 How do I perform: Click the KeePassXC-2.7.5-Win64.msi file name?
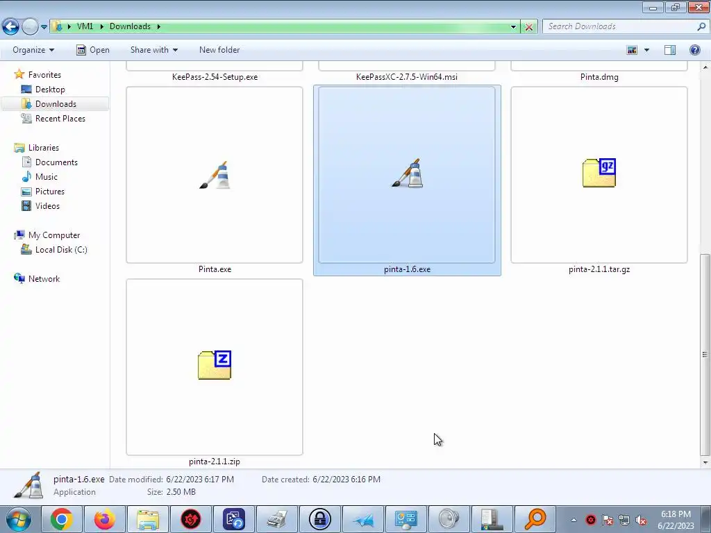click(x=407, y=77)
